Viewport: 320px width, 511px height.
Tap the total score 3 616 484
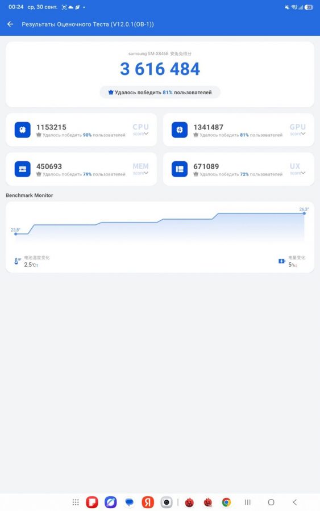click(x=160, y=69)
